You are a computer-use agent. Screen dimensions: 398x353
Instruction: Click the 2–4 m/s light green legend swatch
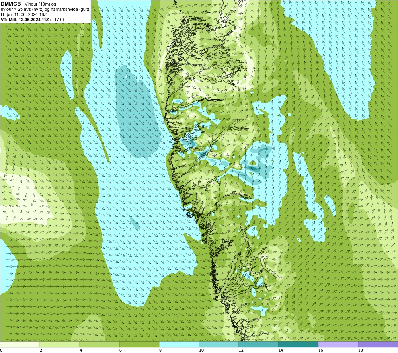(60, 344)
